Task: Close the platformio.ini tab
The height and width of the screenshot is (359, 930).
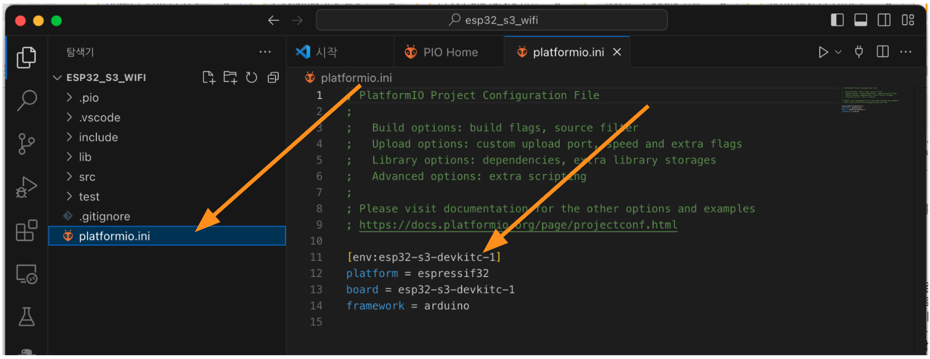Action: pos(617,52)
